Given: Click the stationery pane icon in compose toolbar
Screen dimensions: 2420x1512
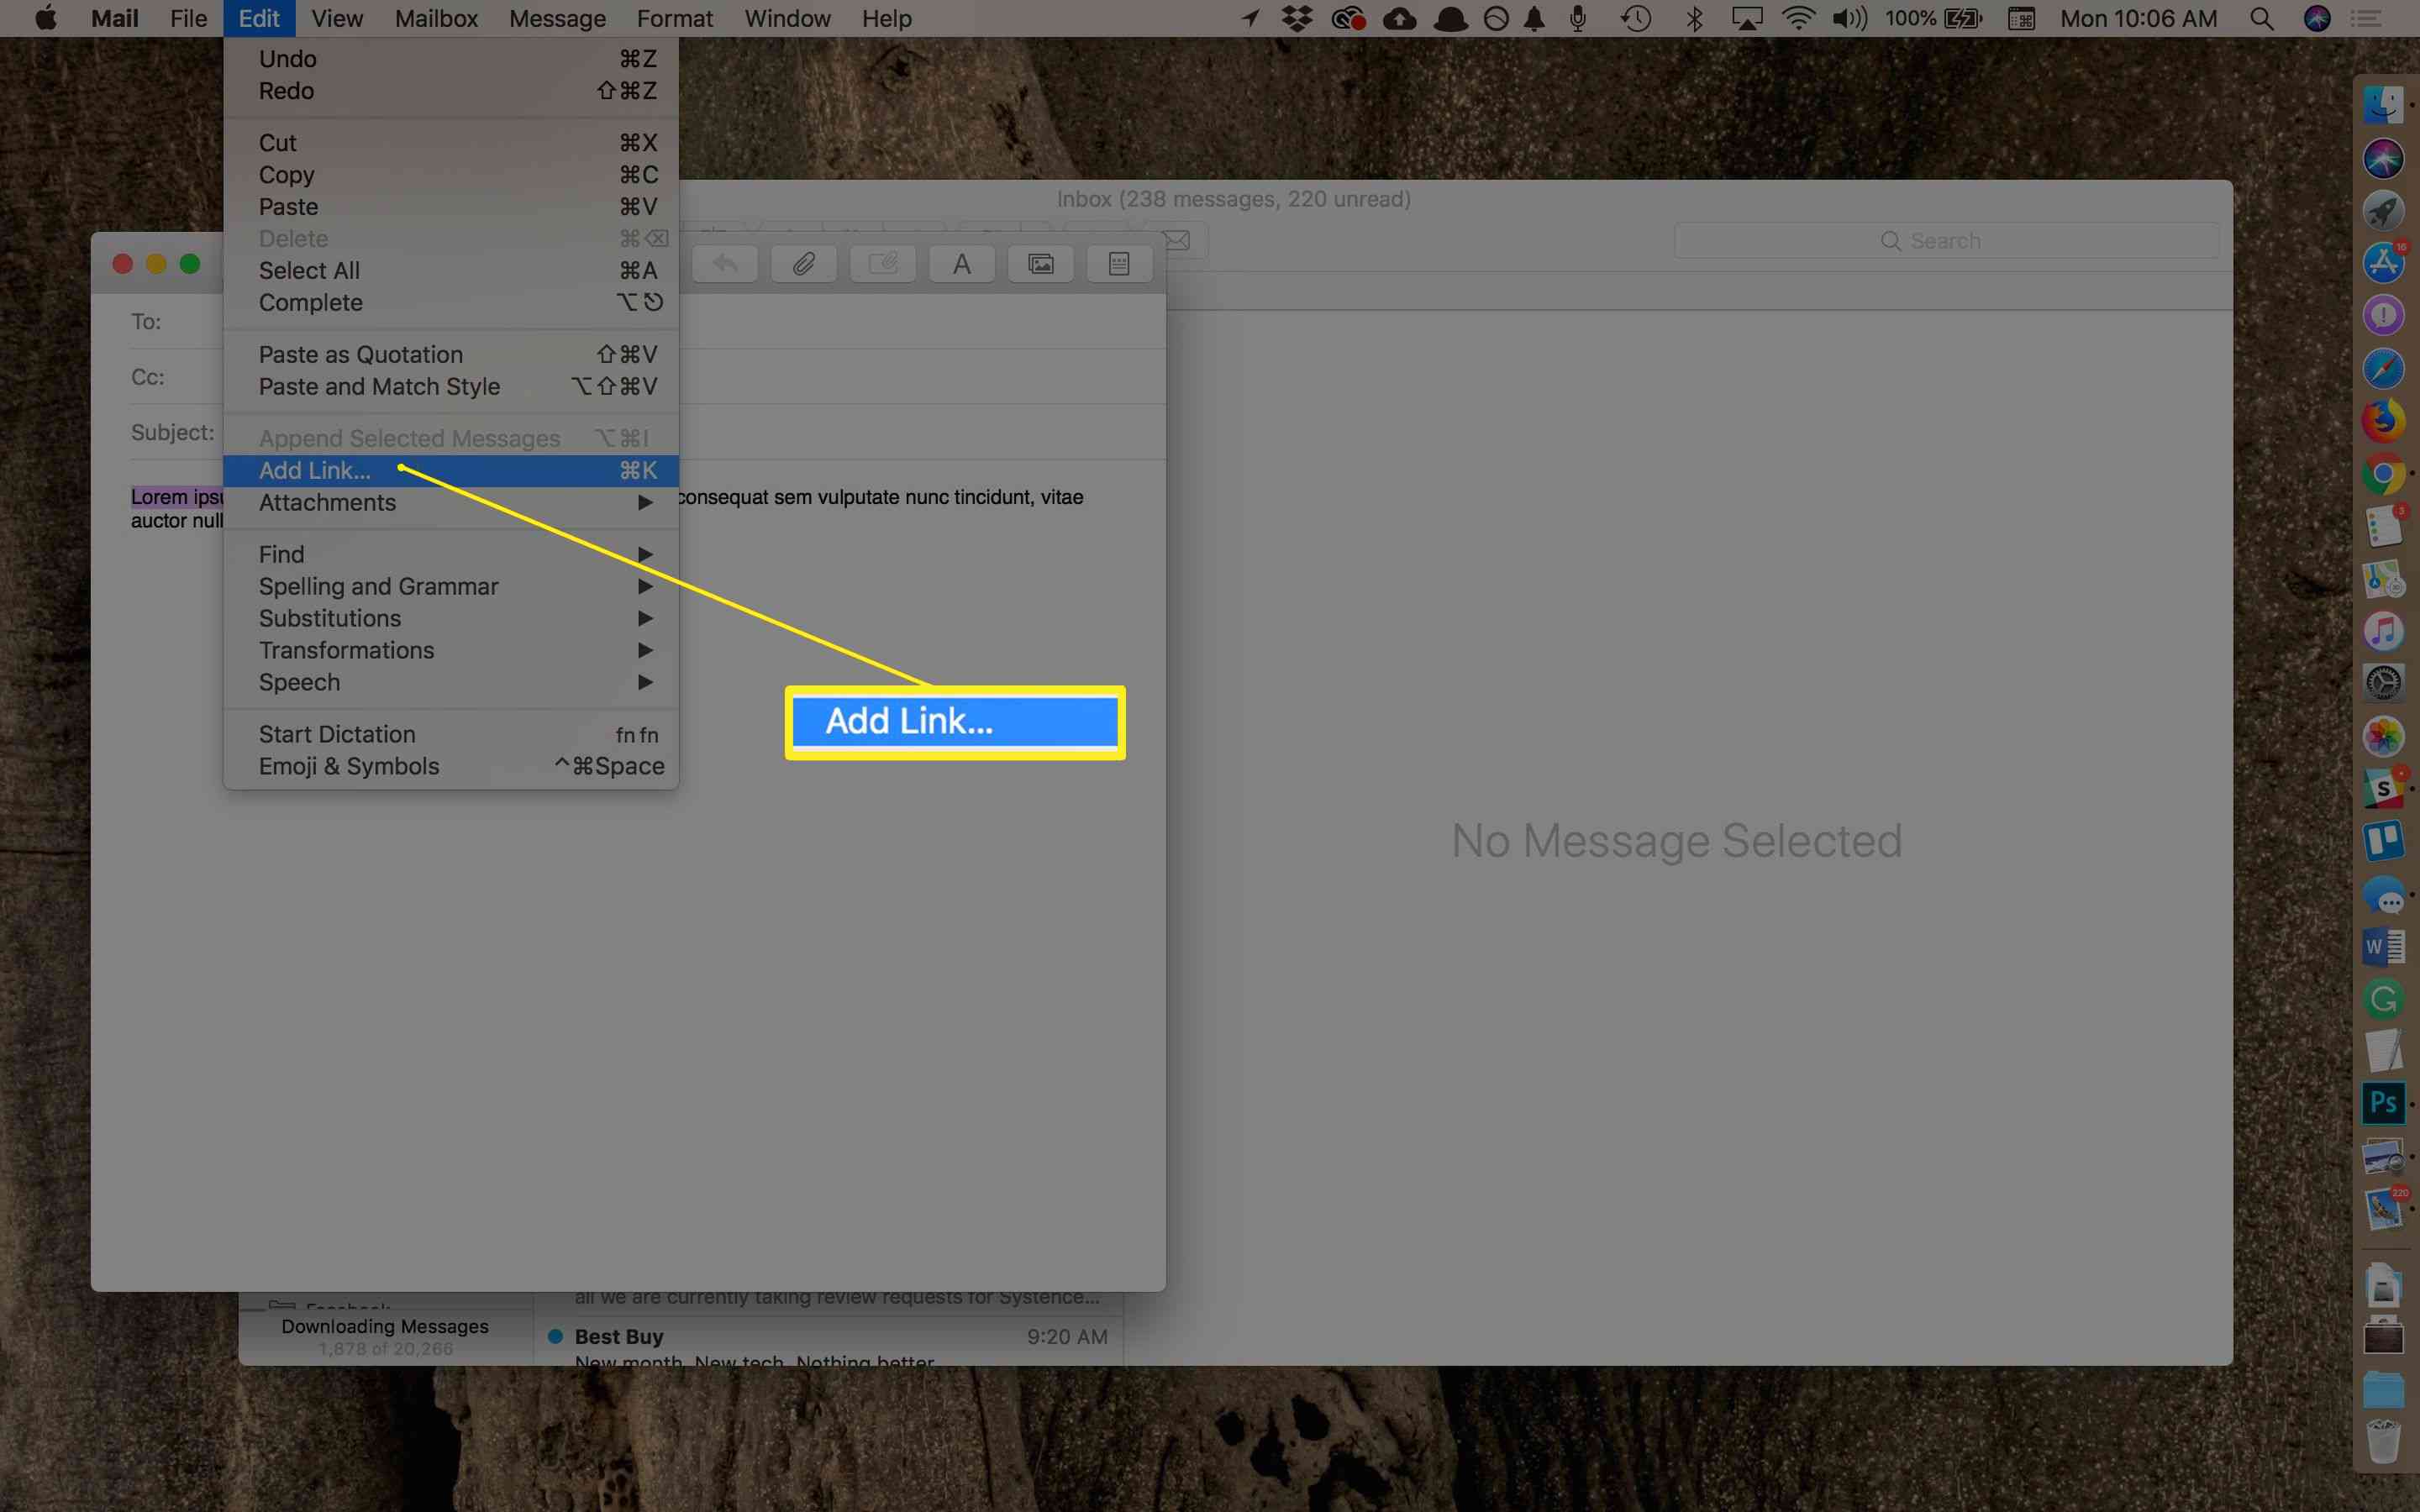Looking at the screenshot, I should 1119,264.
